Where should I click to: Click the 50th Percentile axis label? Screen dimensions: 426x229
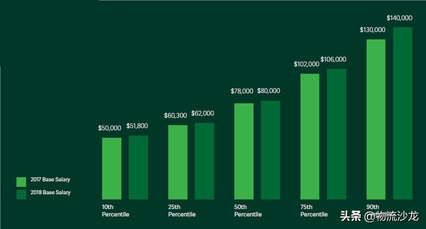[248, 211]
